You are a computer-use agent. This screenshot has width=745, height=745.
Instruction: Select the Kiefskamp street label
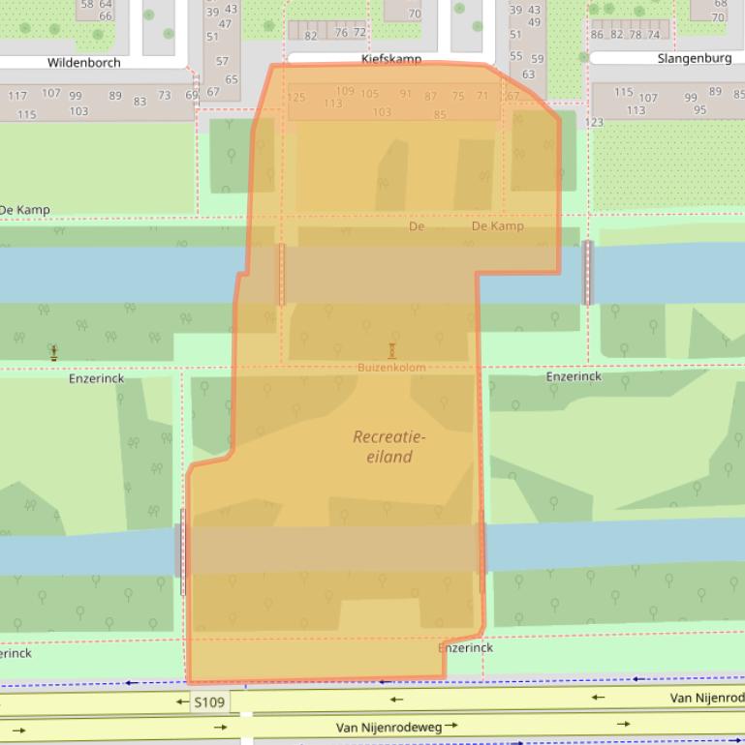click(391, 59)
